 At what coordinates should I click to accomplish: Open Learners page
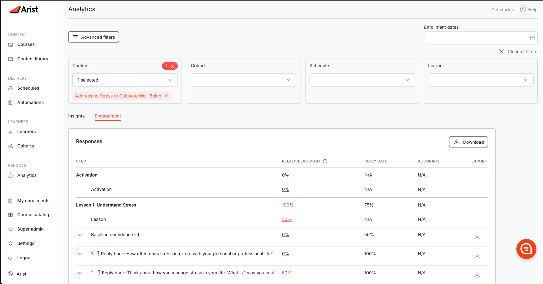[x=27, y=132]
